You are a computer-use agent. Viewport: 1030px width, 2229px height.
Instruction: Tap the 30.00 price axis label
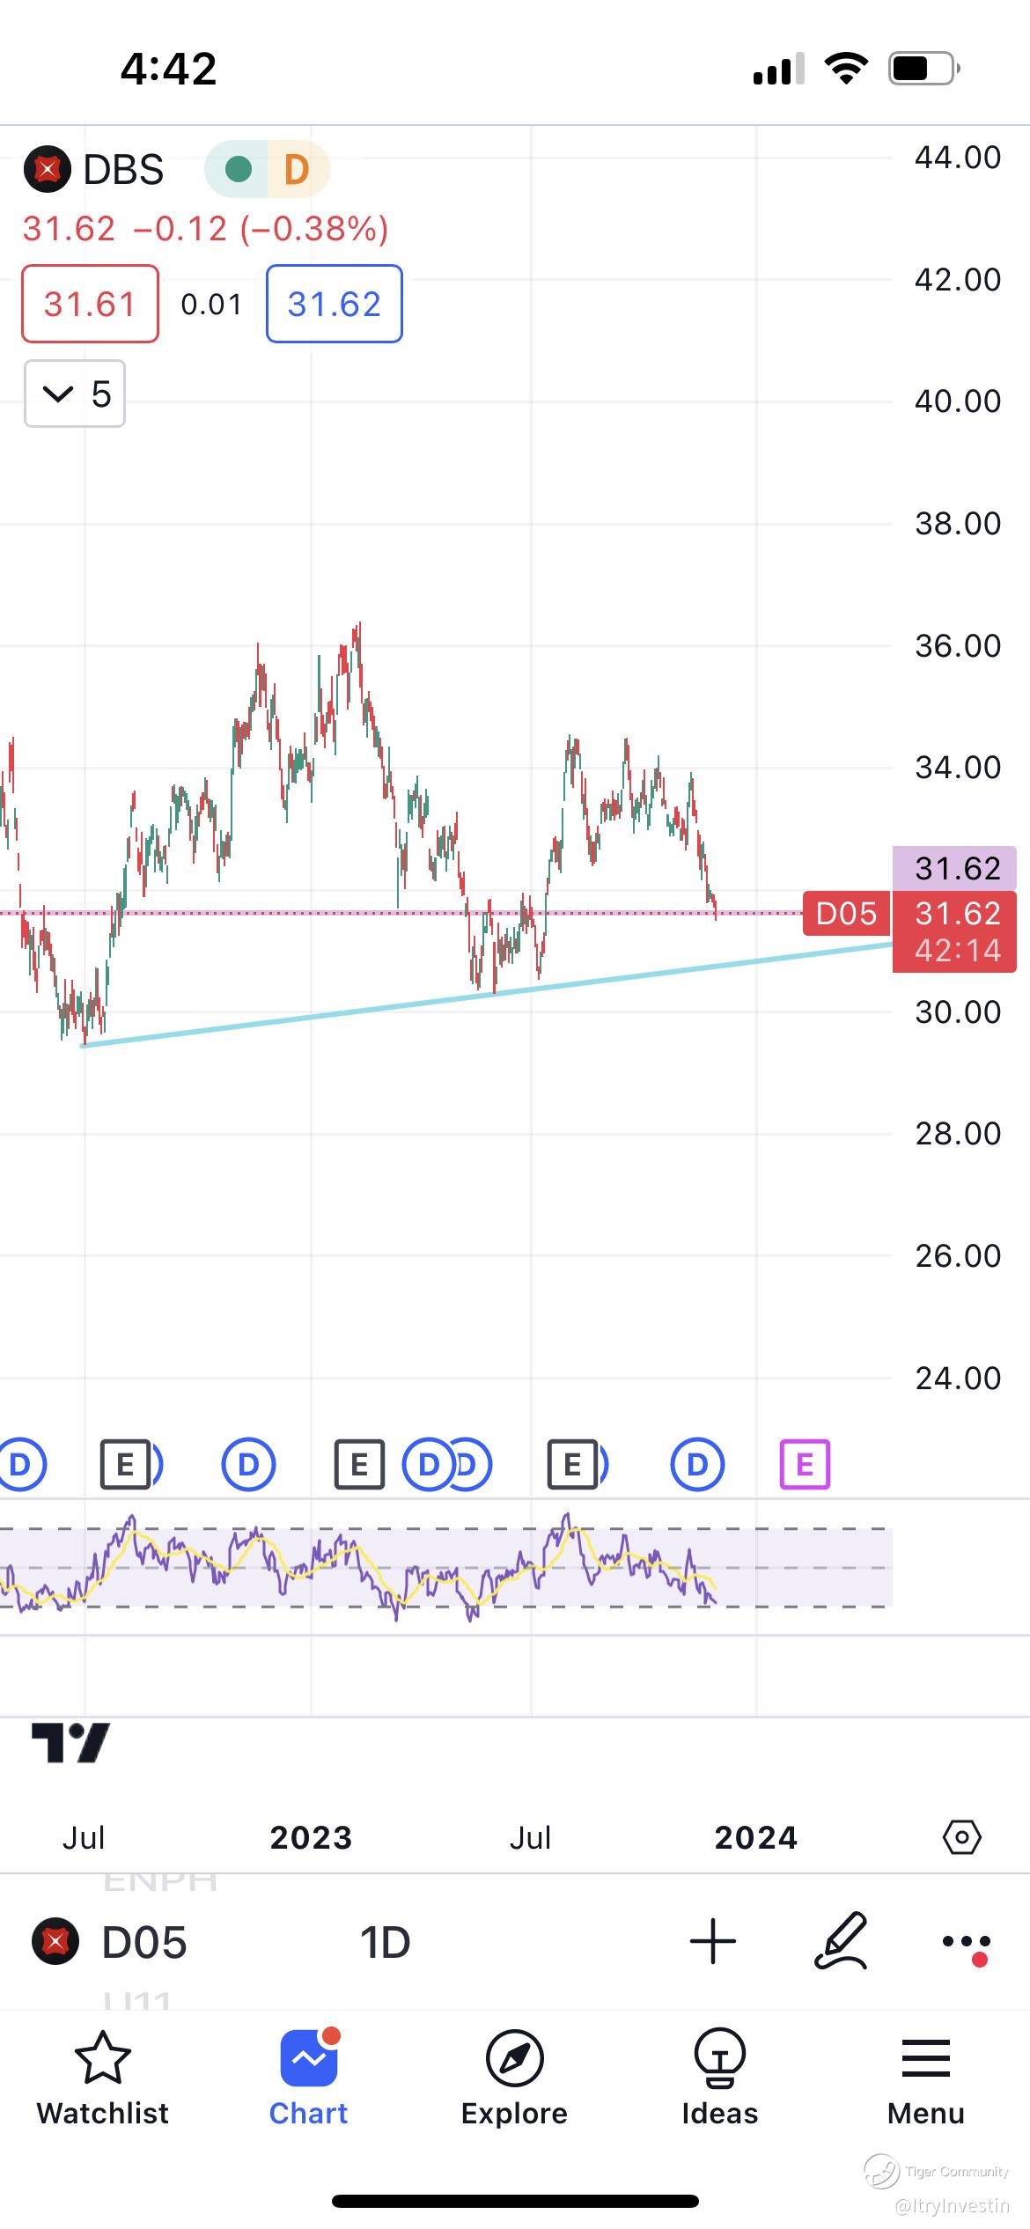click(x=958, y=1012)
